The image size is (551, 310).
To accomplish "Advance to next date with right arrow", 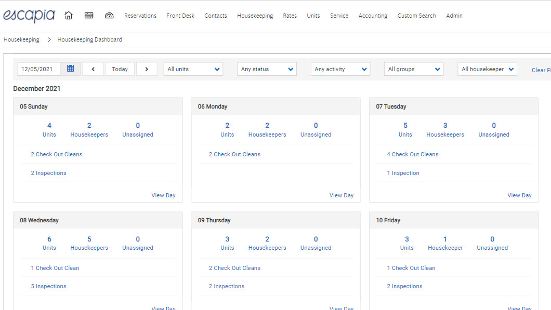I will 147,69.
